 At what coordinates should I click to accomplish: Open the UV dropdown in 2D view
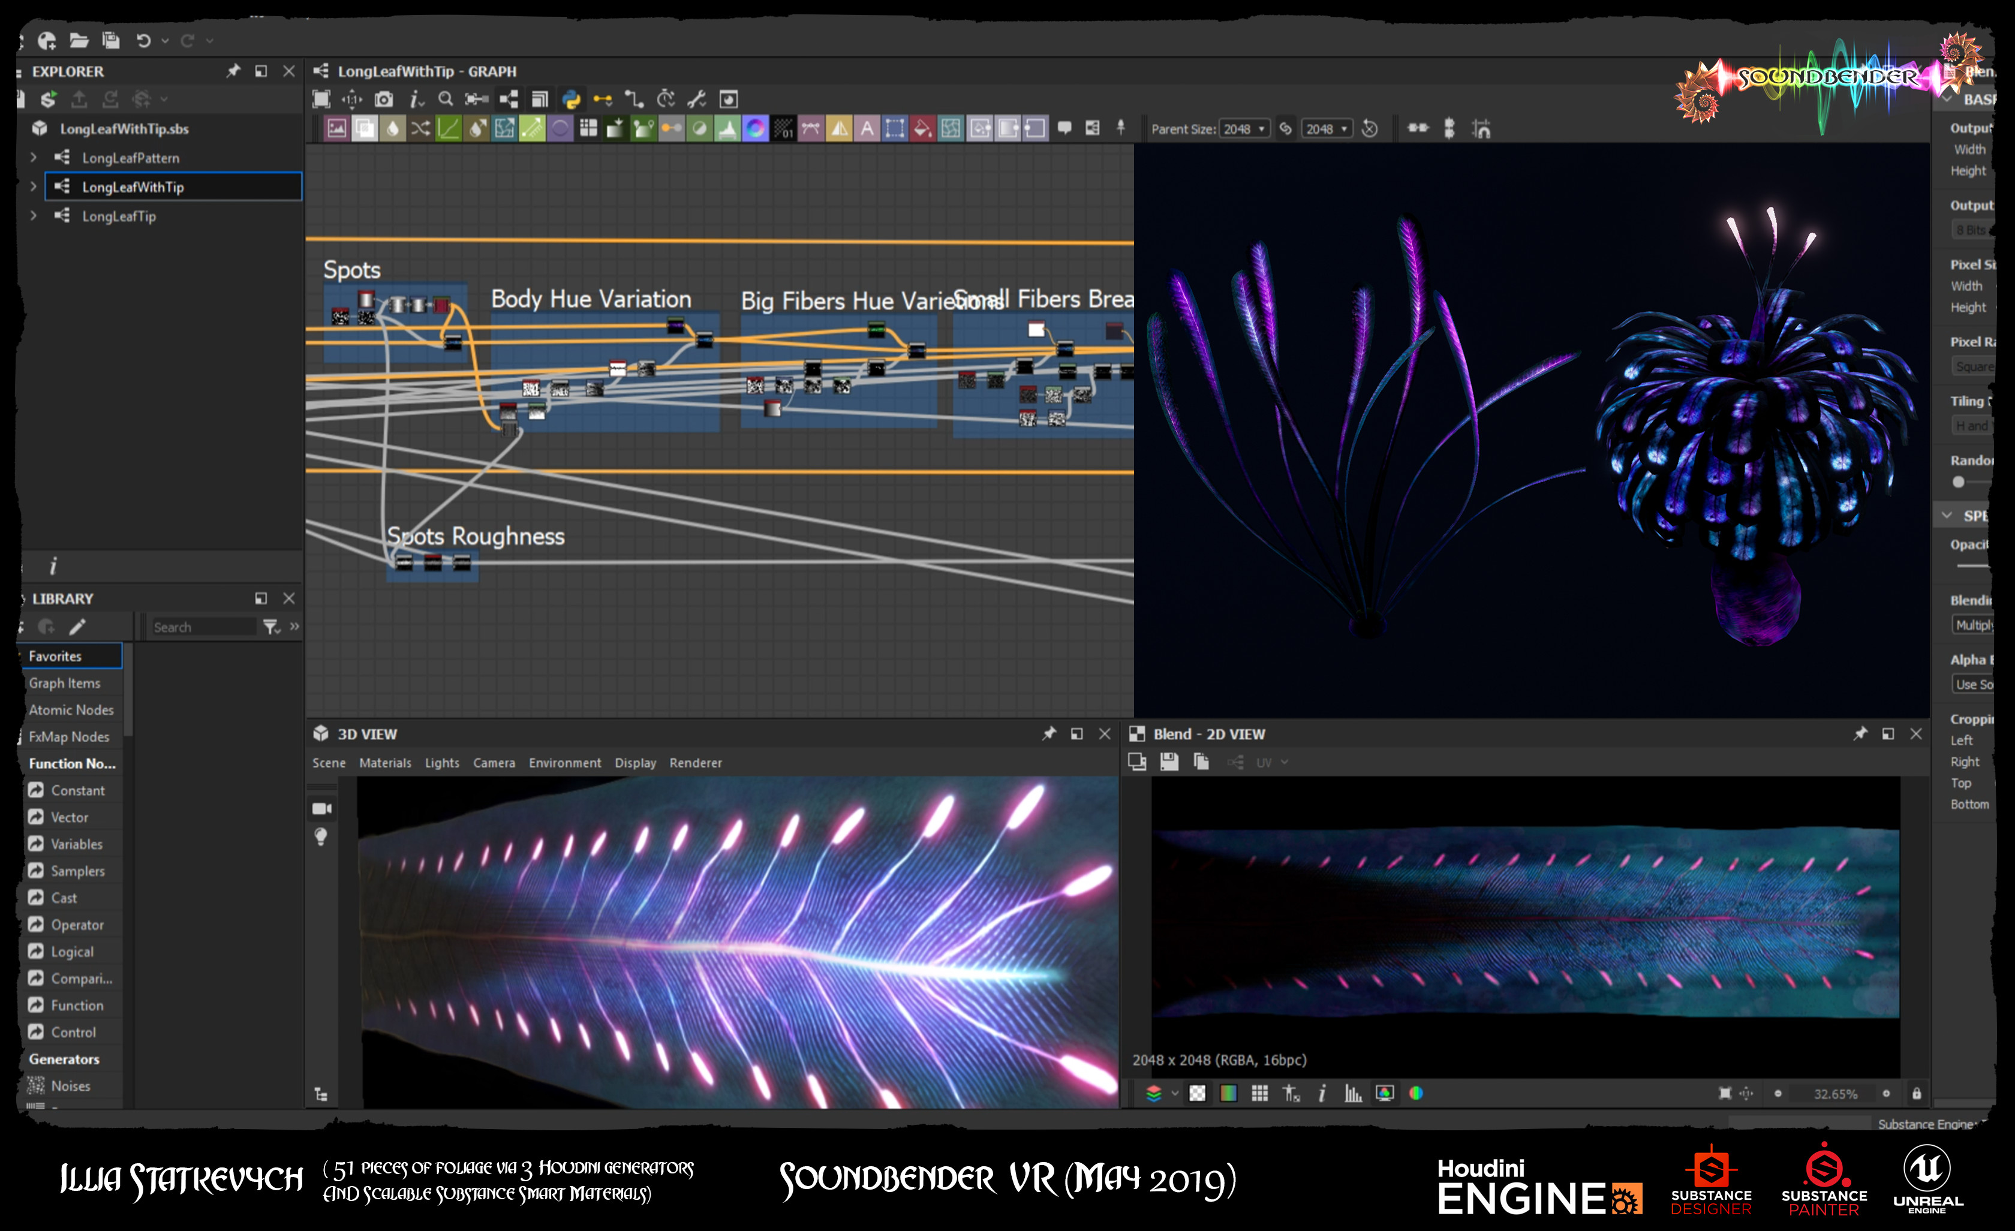[1271, 762]
